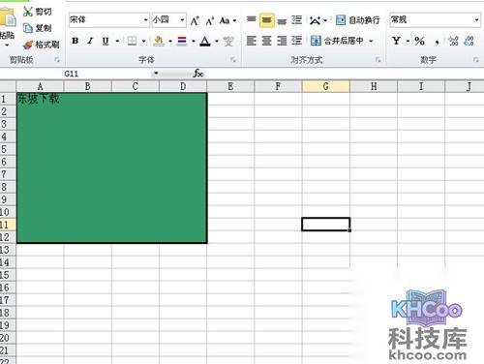The image size is (484, 364).
Task: Center text horizontally
Action: tap(266, 41)
